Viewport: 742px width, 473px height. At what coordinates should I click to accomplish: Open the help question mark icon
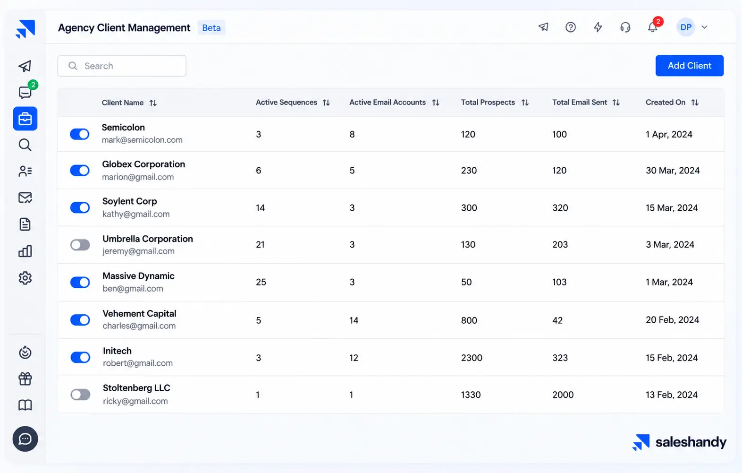(571, 27)
